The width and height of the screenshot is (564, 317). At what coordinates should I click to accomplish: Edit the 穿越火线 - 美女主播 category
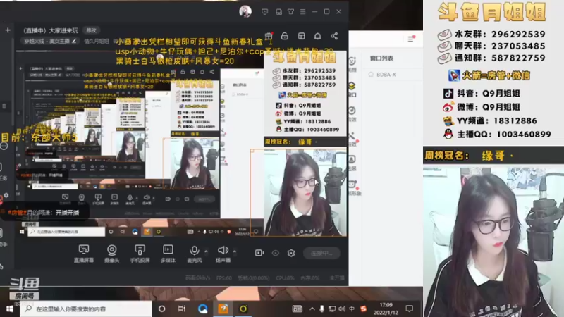(50, 41)
